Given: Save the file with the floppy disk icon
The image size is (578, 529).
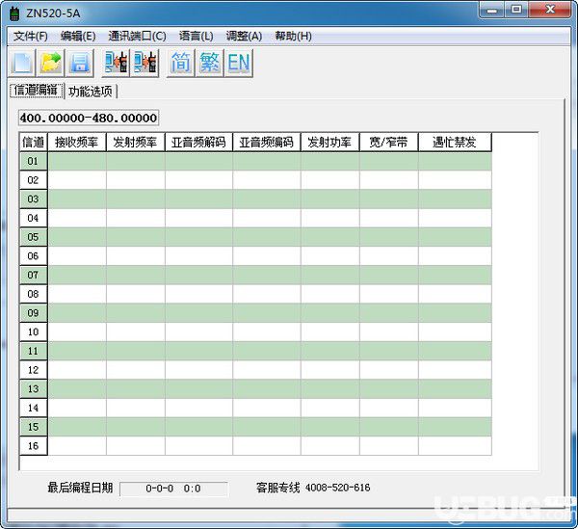Looking at the screenshot, I should point(80,63).
